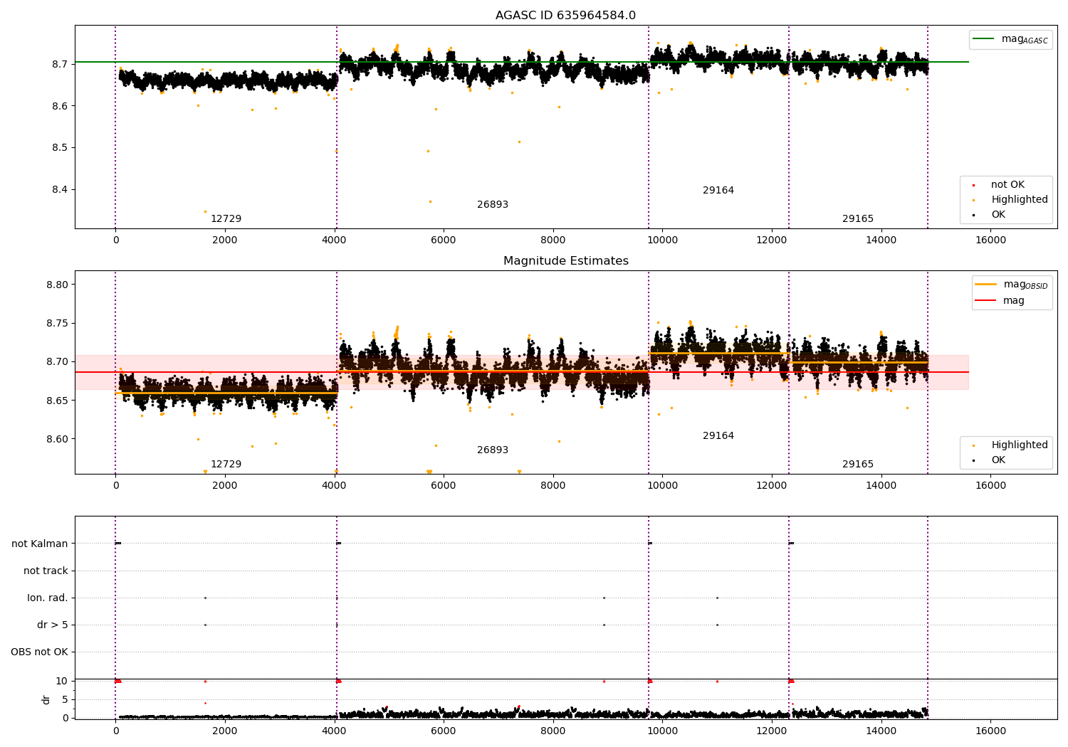Click the 8.4 y-axis tick of top plot
Image resolution: width=1068 pixels, height=747 pixels.
coord(60,190)
